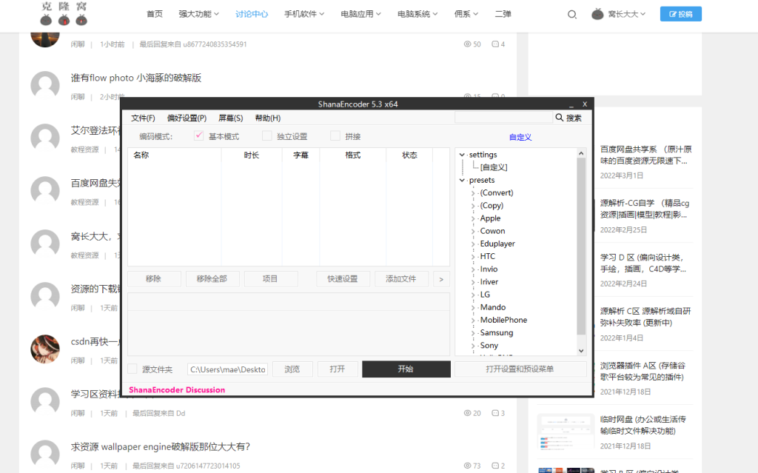Screen dimensions: 758x473
Task: Click the 投稿 submit button
Action: [681, 14]
